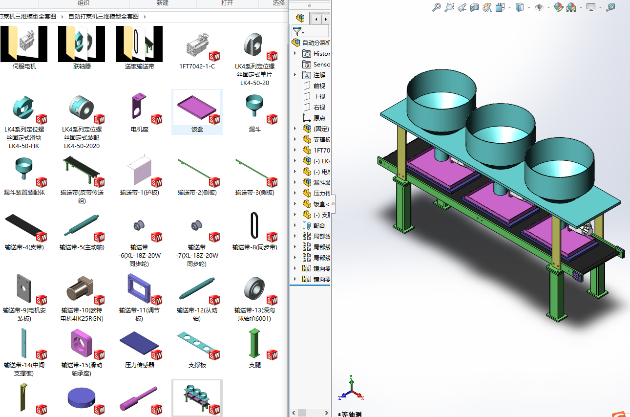630x417 pixels.
Task: Select the 输送带-1(护板) file
Action: [140, 176]
